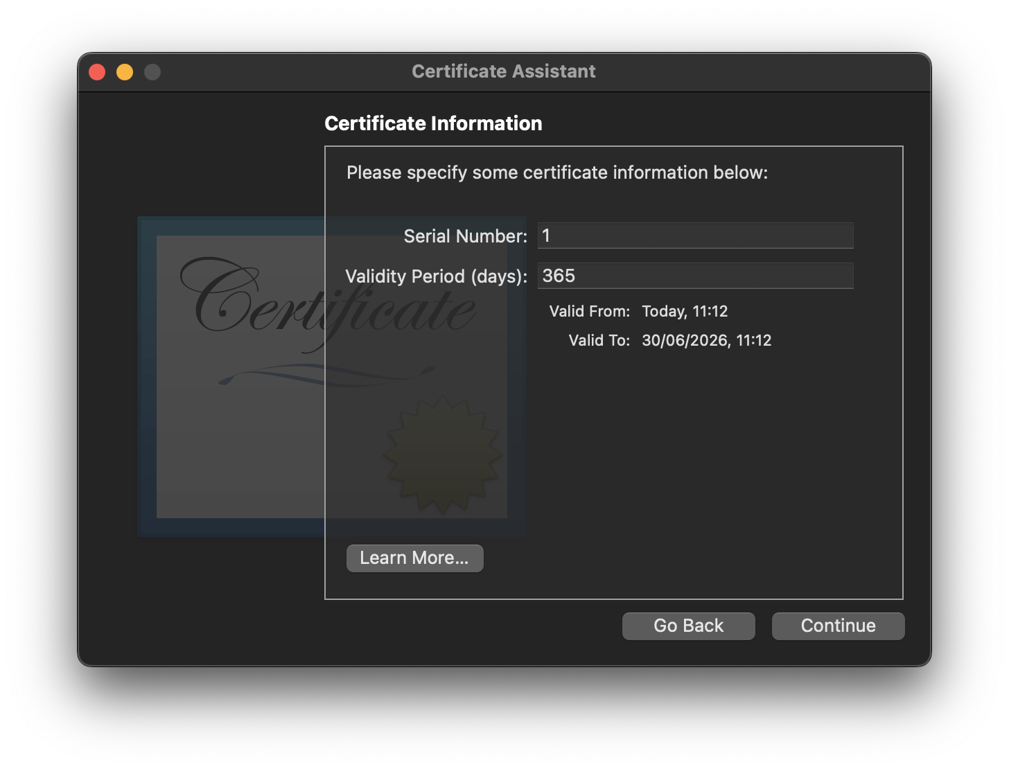Minimize the Certificate Assistant window

[x=125, y=71]
